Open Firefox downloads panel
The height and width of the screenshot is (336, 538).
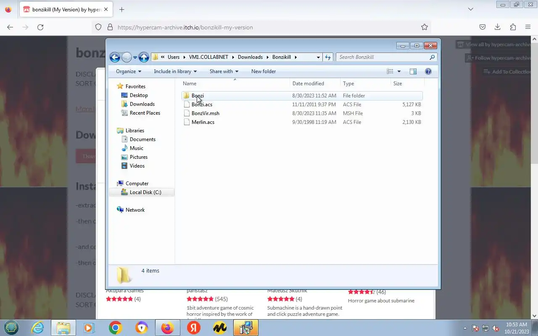click(x=498, y=27)
